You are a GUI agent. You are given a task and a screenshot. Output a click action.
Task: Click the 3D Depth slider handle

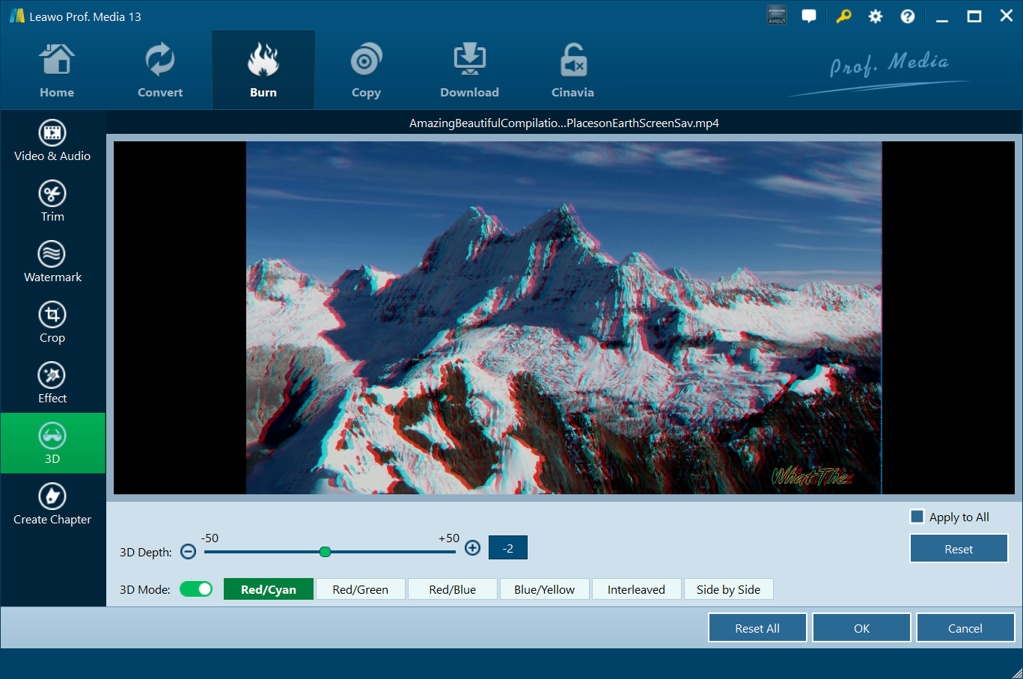tap(325, 552)
